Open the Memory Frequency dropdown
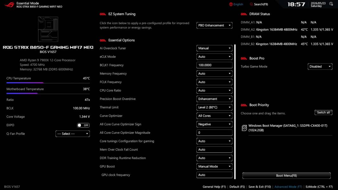Viewport: 338px width, 190px height. [214, 73]
